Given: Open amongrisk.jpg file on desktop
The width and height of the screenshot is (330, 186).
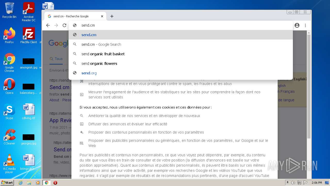Looking at the screenshot, I should point(29,64).
